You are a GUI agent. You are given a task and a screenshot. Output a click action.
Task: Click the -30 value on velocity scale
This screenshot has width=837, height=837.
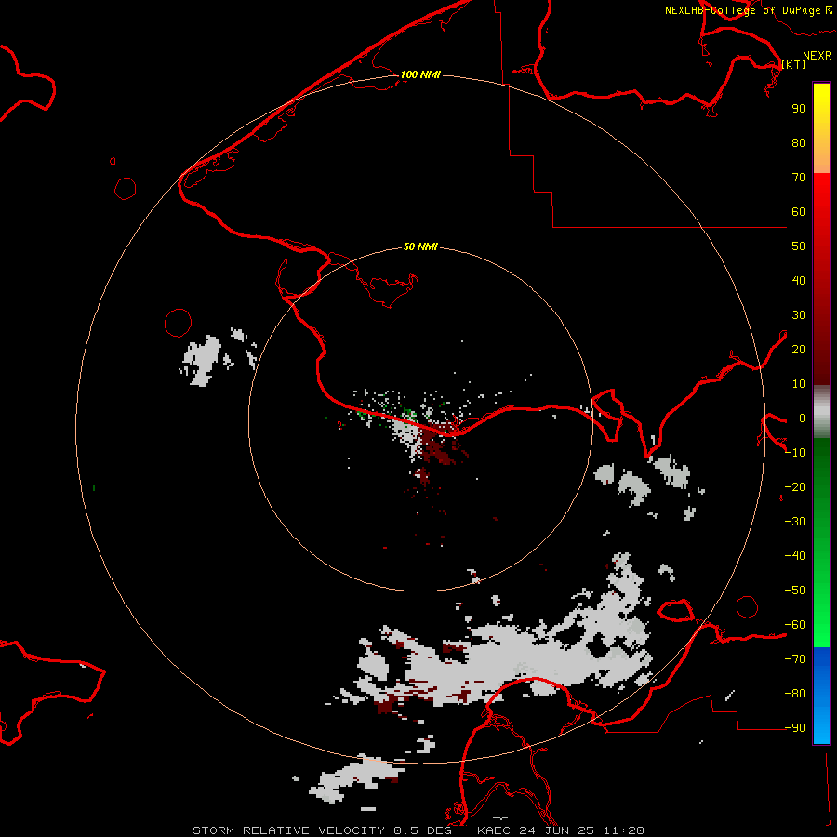[x=795, y=522]
